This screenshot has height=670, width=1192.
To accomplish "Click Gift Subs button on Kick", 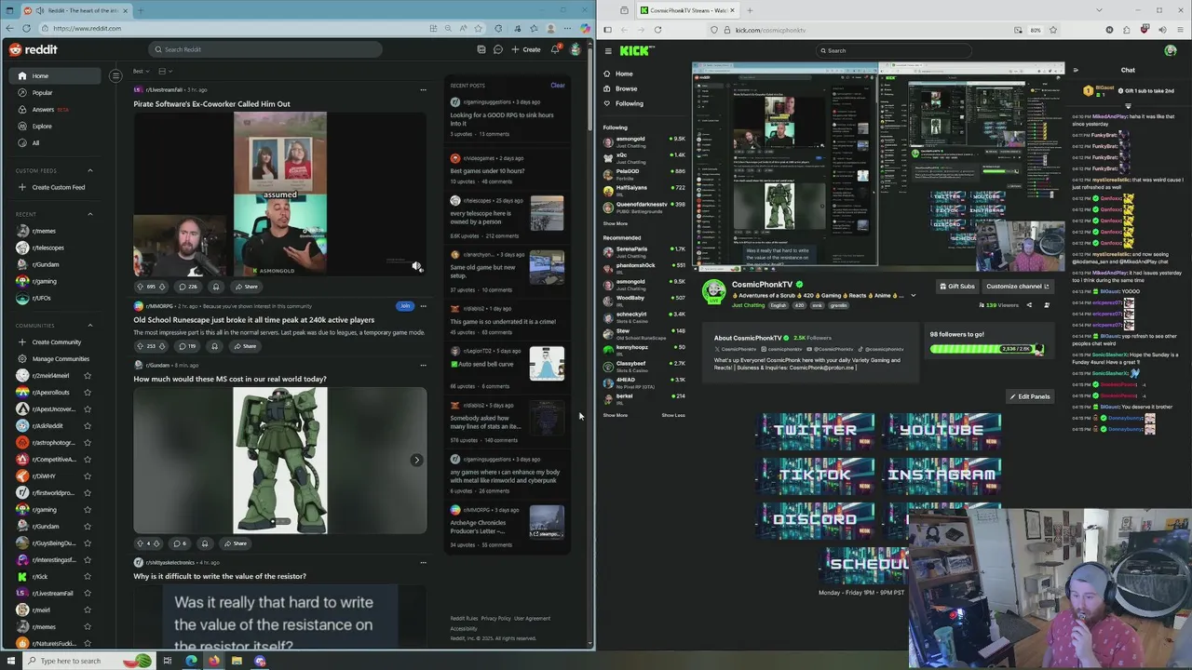I will coord(956,287).
